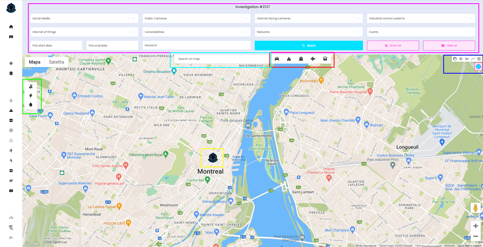This screenshot has width=483, height=247.
Task: Open the map view sidebar icon
Action: coord(11,37)
